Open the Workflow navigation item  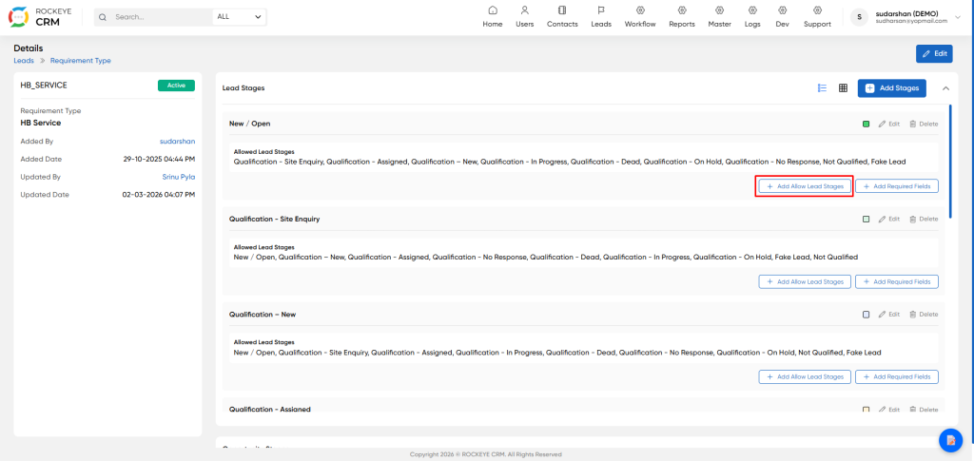click(640, 17)
